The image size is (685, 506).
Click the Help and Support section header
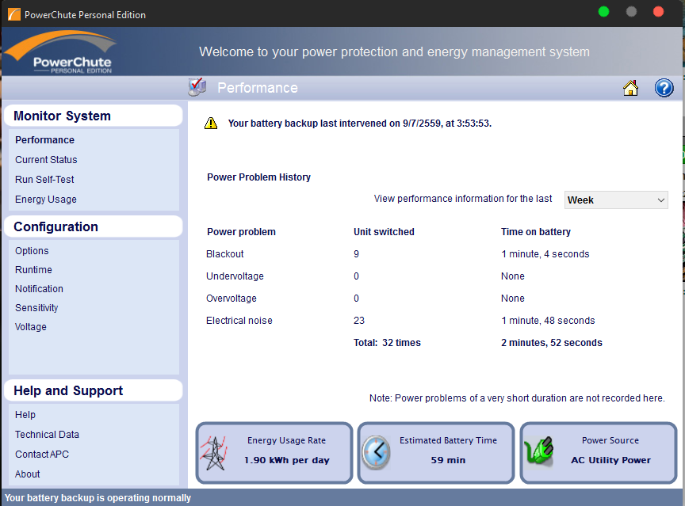(93, 390)
